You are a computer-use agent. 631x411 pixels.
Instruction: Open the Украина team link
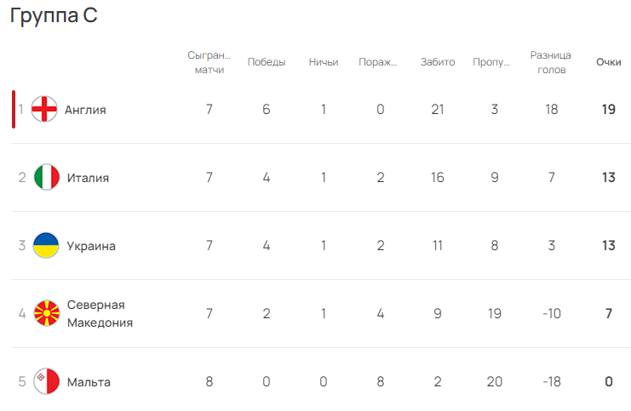(91, 246)
